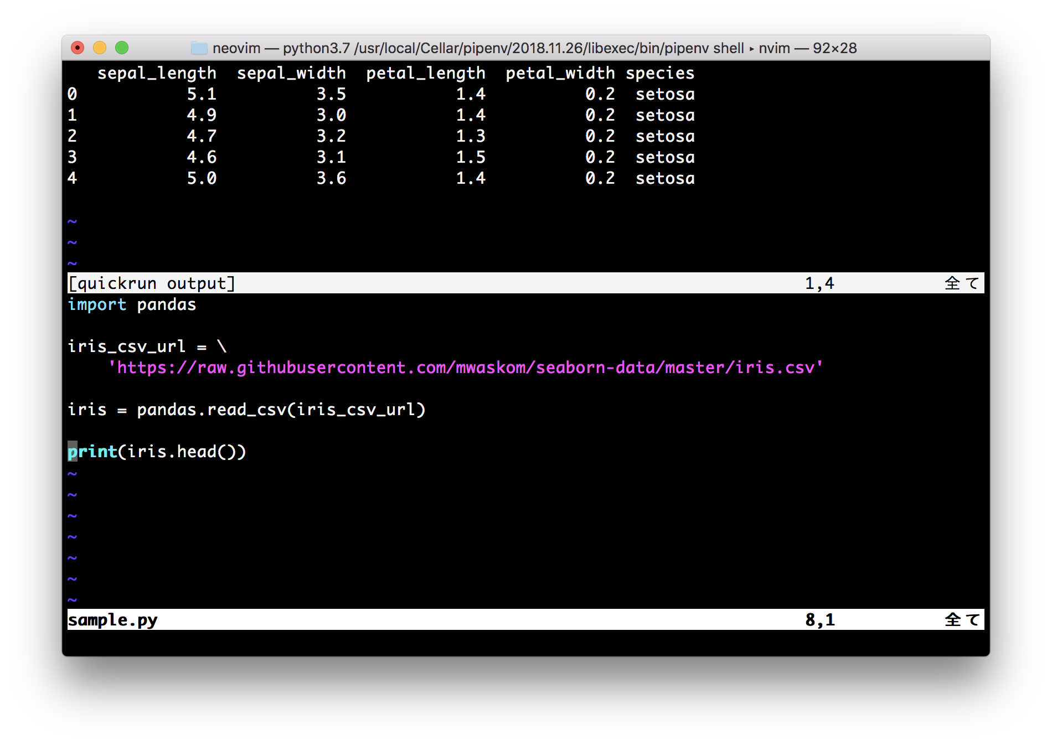Click the 5.1 value in row 0
The height and width of the screenshot is (745, 1052).
point(202,94)
